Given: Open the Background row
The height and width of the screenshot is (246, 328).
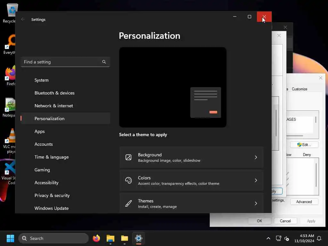Looking at the screenshot, I should [x=192, y=157].
